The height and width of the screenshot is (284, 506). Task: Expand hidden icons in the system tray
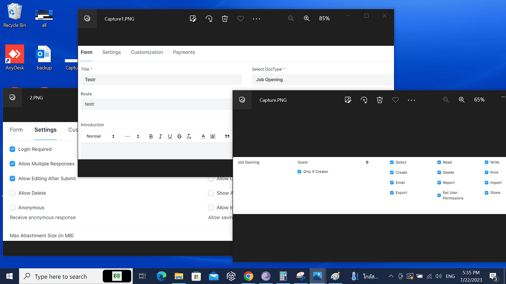(x=391, y=276)
